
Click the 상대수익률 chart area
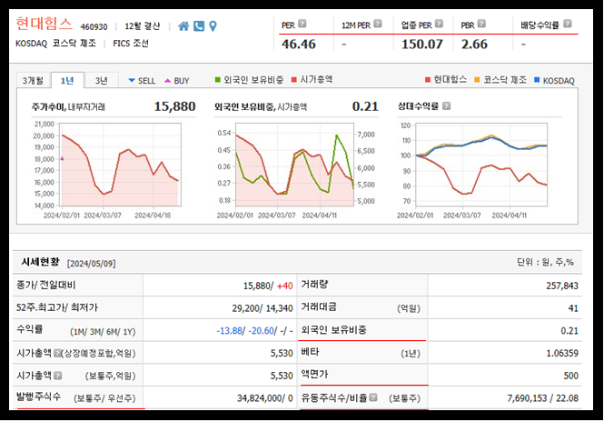click(x=481, y=165)
